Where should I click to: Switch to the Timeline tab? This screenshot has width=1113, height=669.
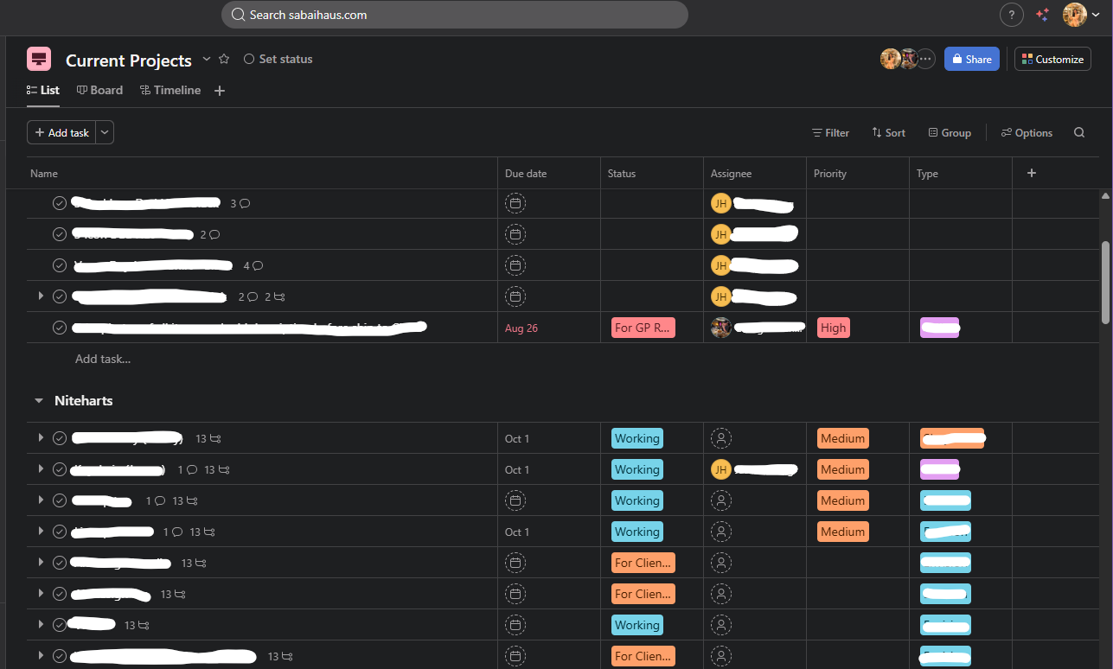[170, 90]
